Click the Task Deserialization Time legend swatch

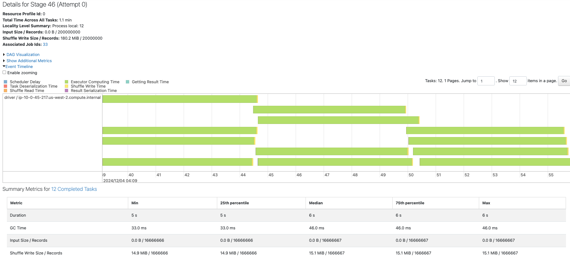[5, 86]
